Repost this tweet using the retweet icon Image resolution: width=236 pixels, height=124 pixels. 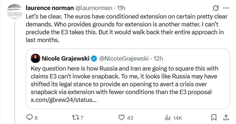(x=75, y=117)
